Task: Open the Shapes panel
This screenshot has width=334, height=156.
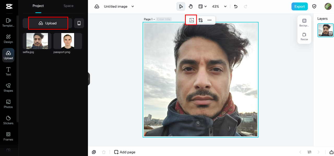Action: [8, 88]
